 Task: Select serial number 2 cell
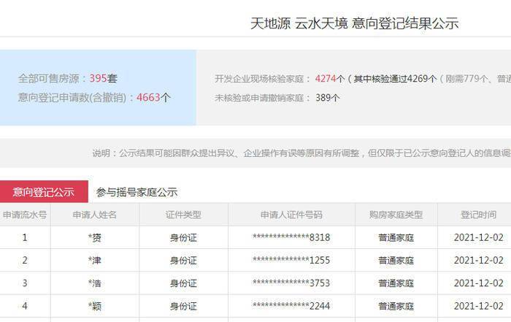25,261
